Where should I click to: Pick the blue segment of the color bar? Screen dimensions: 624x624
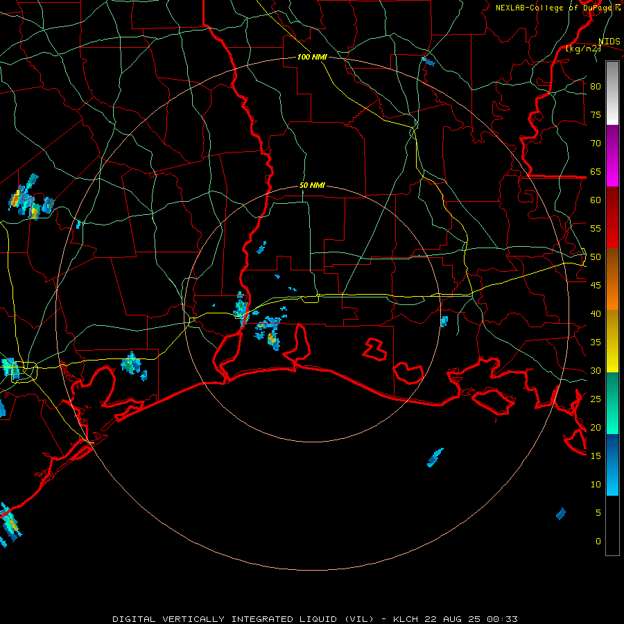click(612, 465)
